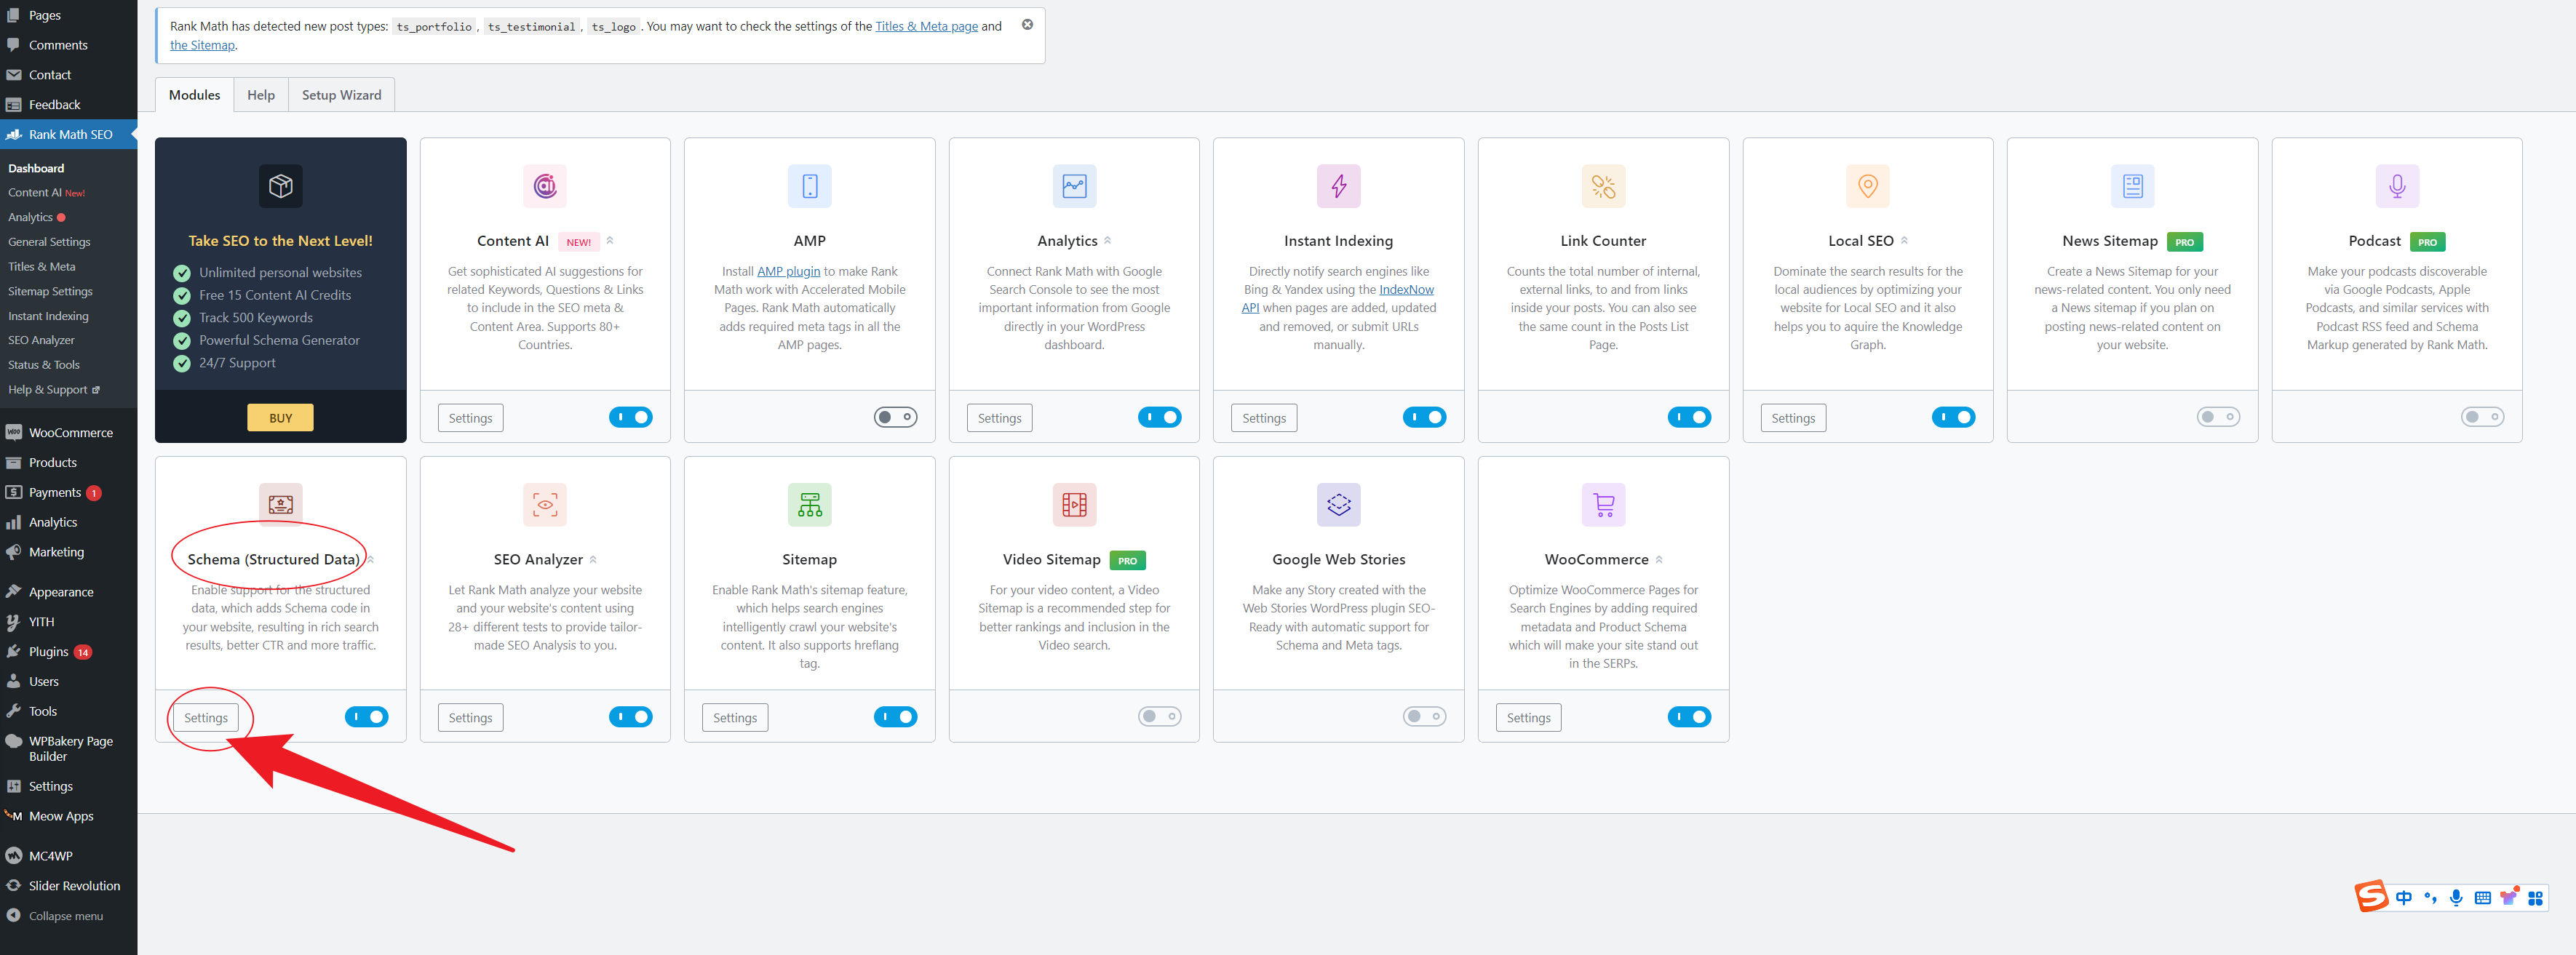Open the Help tab
This screenshot has width=2576, height=955.
click(x=261, y=95)
